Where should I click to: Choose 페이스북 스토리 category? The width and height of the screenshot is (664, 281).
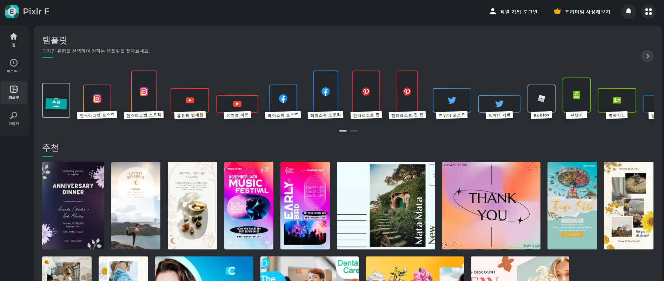[x=326, y=95]
